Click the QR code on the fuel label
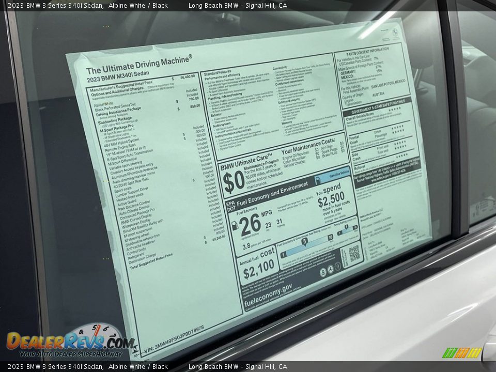The height and width of the screenshot is (372, 496). (354, 253)
